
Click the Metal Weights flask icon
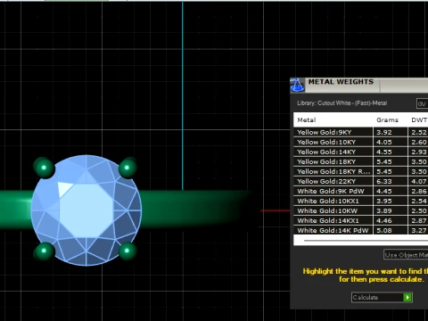tap(297, 86)
